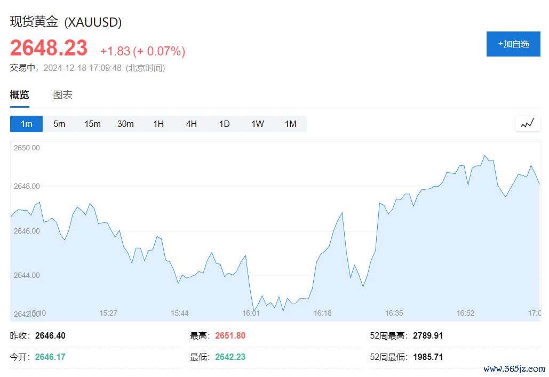The image size is (549, 377).
Task: Click the 最高 value 2651.80
Action: [x=230, y=336]
